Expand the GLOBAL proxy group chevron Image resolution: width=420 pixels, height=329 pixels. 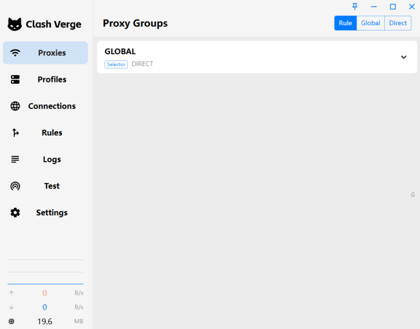404,57
